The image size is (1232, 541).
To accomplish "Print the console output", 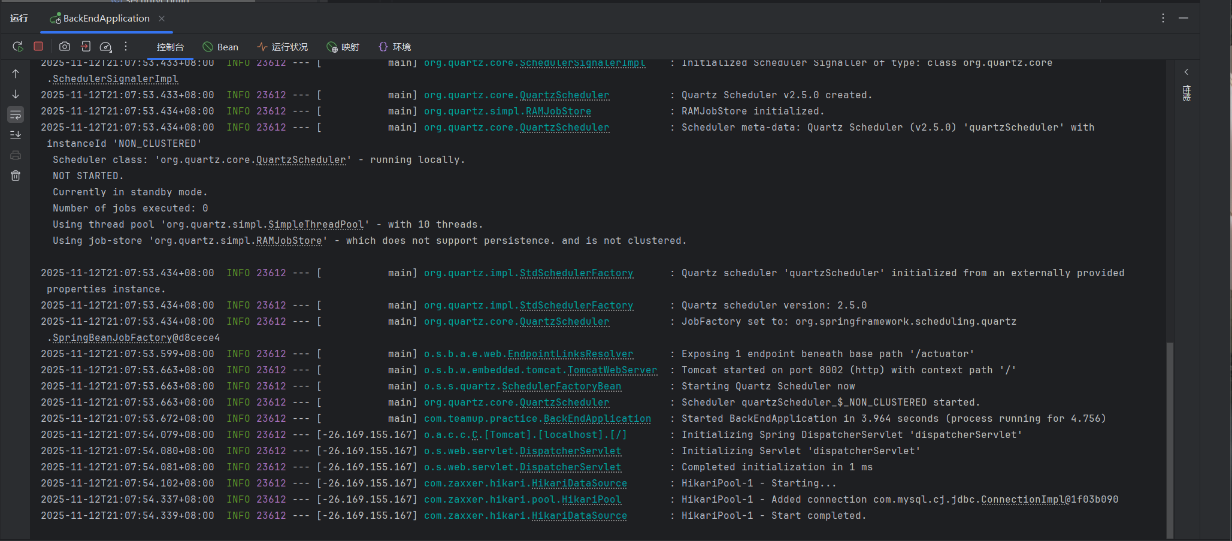I will coord(16,155).
